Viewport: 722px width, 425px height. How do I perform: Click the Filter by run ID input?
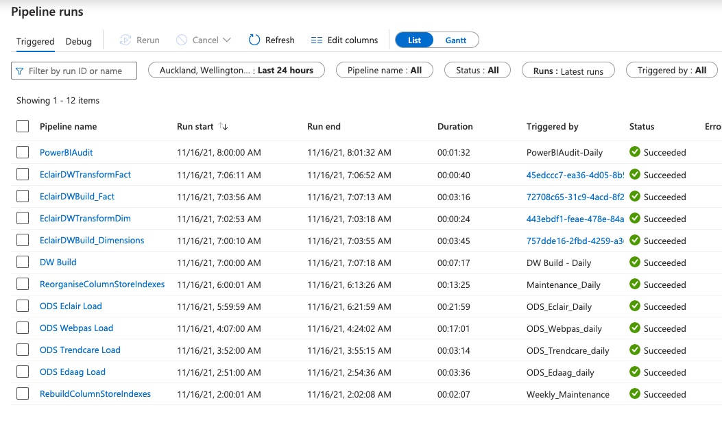click(x=74, y=71)
